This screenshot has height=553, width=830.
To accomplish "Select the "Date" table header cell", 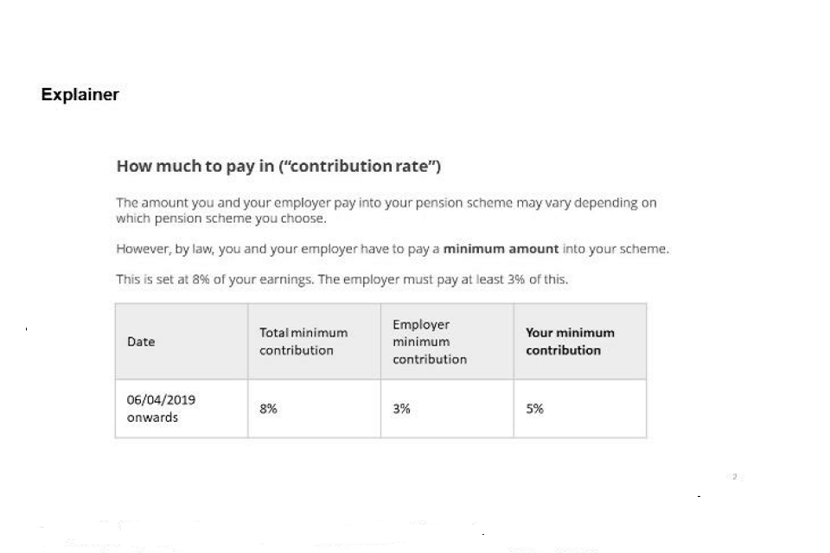I will [141, 341].
